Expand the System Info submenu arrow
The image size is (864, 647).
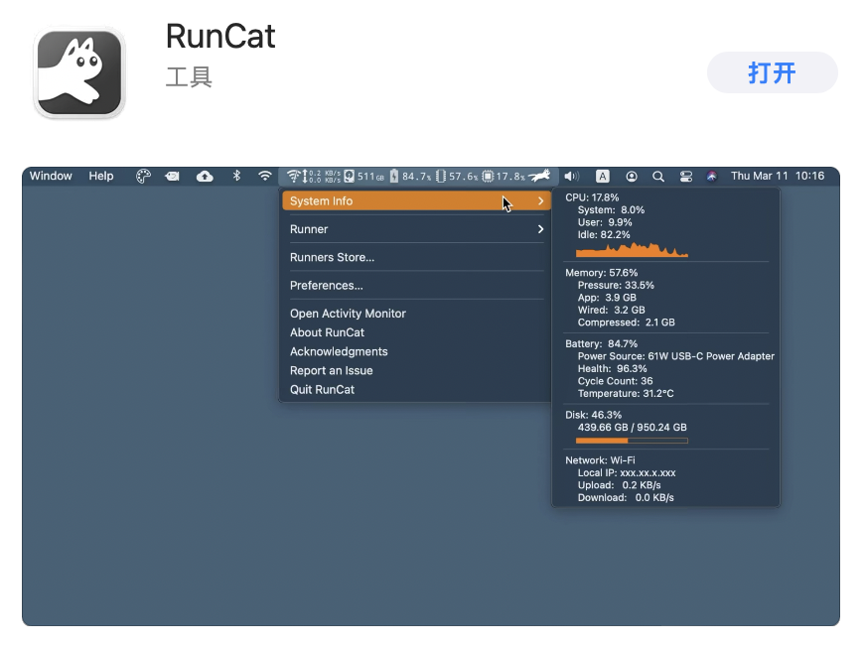(540, 201)
